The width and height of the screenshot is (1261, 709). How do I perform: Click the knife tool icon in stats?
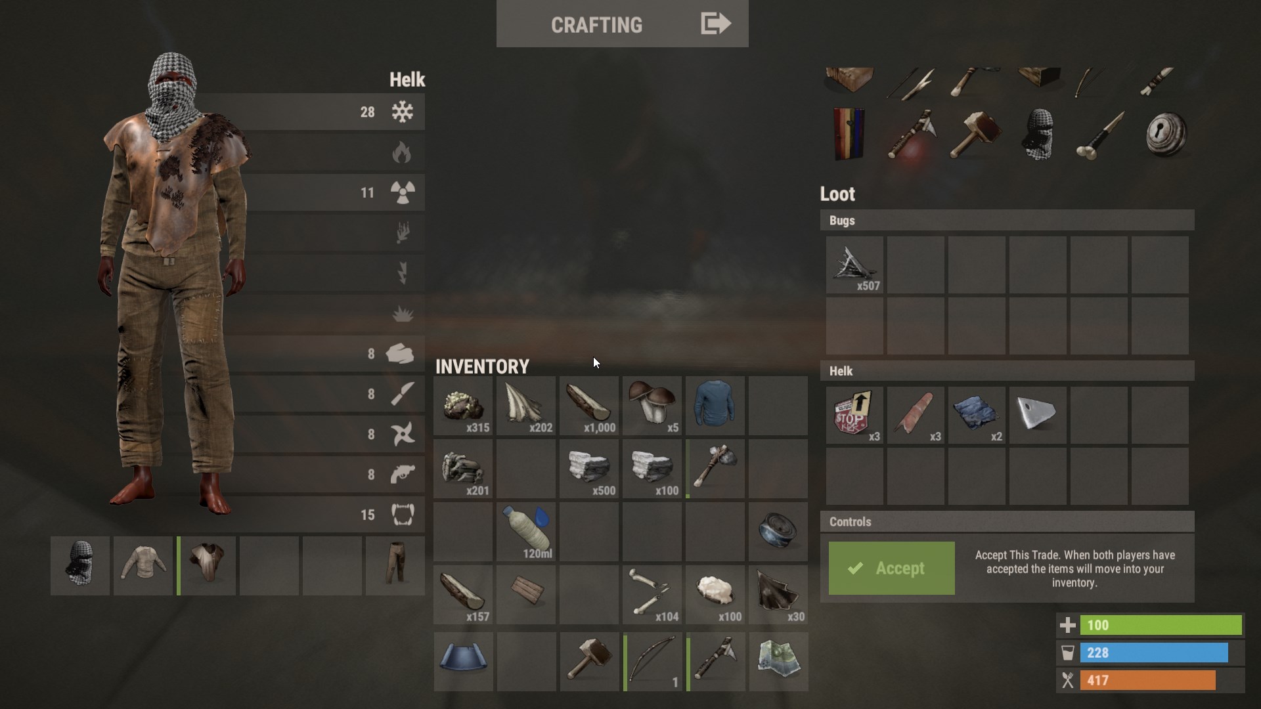coord(402,393)
